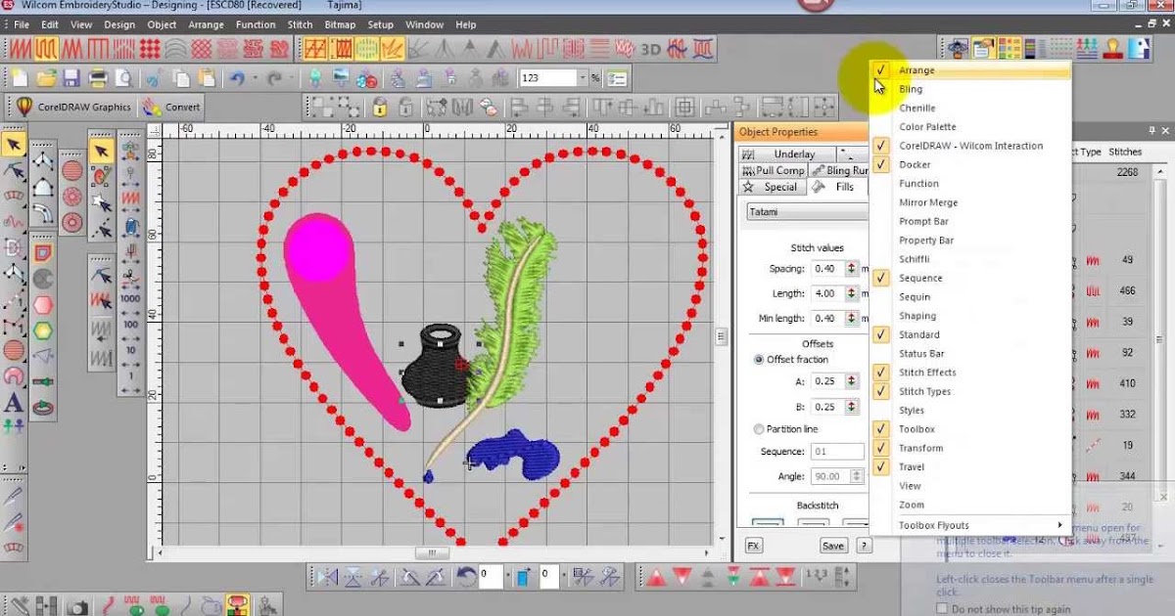Travel by 100 stitches
The height and width of the screenshot is (616, 1175).
click(x=130, y=324)
